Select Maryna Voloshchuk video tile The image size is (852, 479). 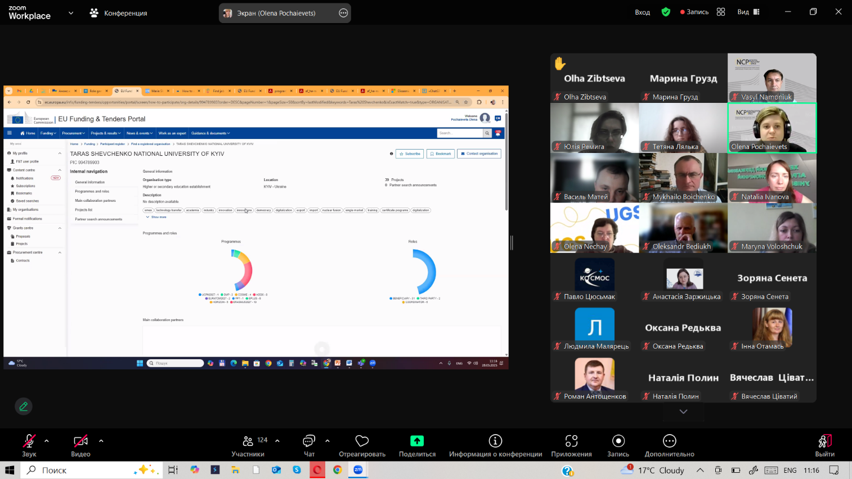(x=772, y=228)
